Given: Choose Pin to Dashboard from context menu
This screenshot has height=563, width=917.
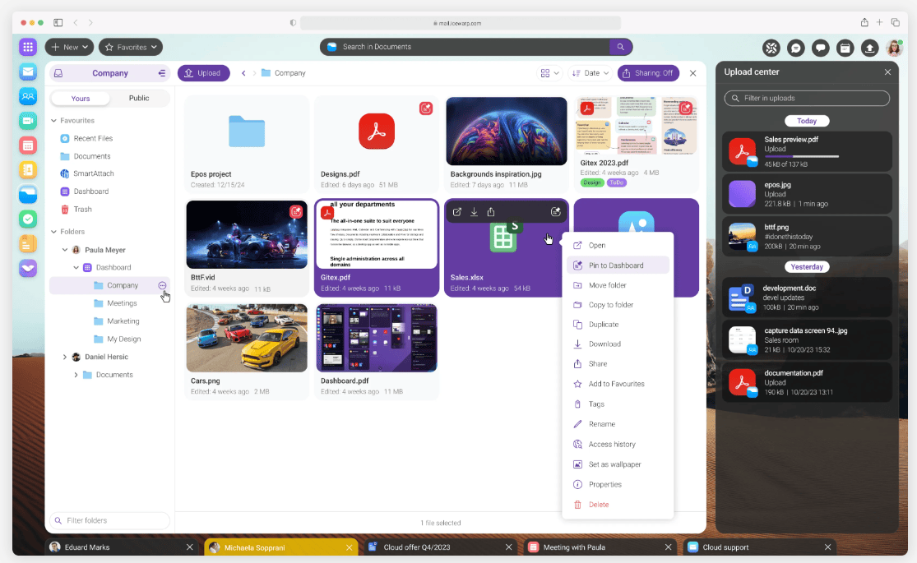Looking at the screenshot, I should (616, 265).
